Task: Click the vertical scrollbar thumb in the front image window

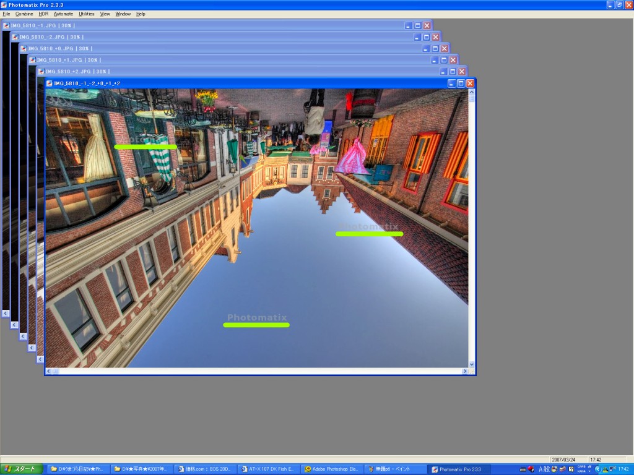Action: pyautogui.click(x=471, y=98)
